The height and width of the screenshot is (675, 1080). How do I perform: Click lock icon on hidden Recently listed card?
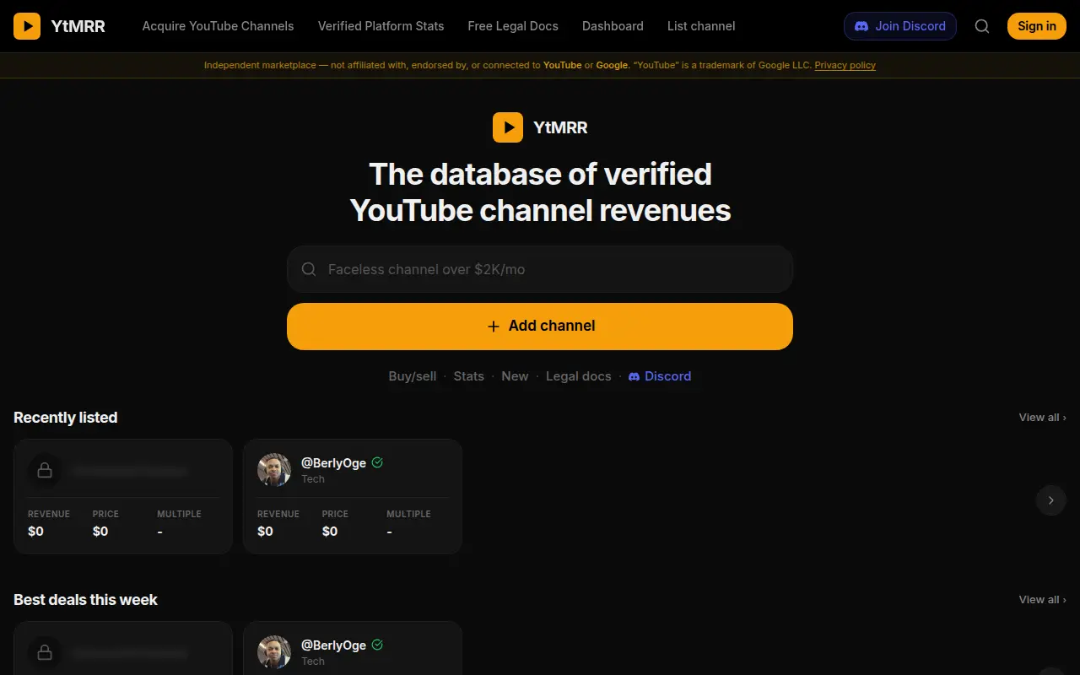coord(45,470)
